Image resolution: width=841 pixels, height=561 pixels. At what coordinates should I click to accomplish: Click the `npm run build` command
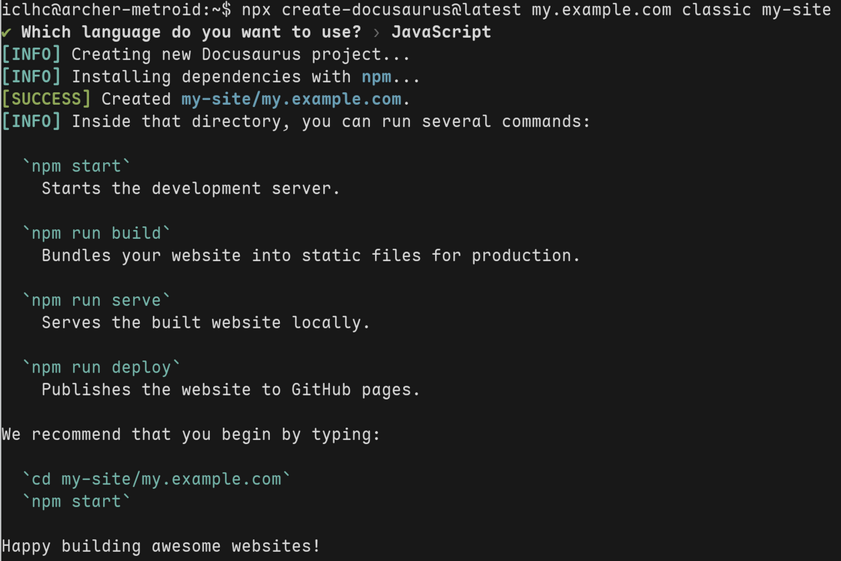tap(96, 233)
